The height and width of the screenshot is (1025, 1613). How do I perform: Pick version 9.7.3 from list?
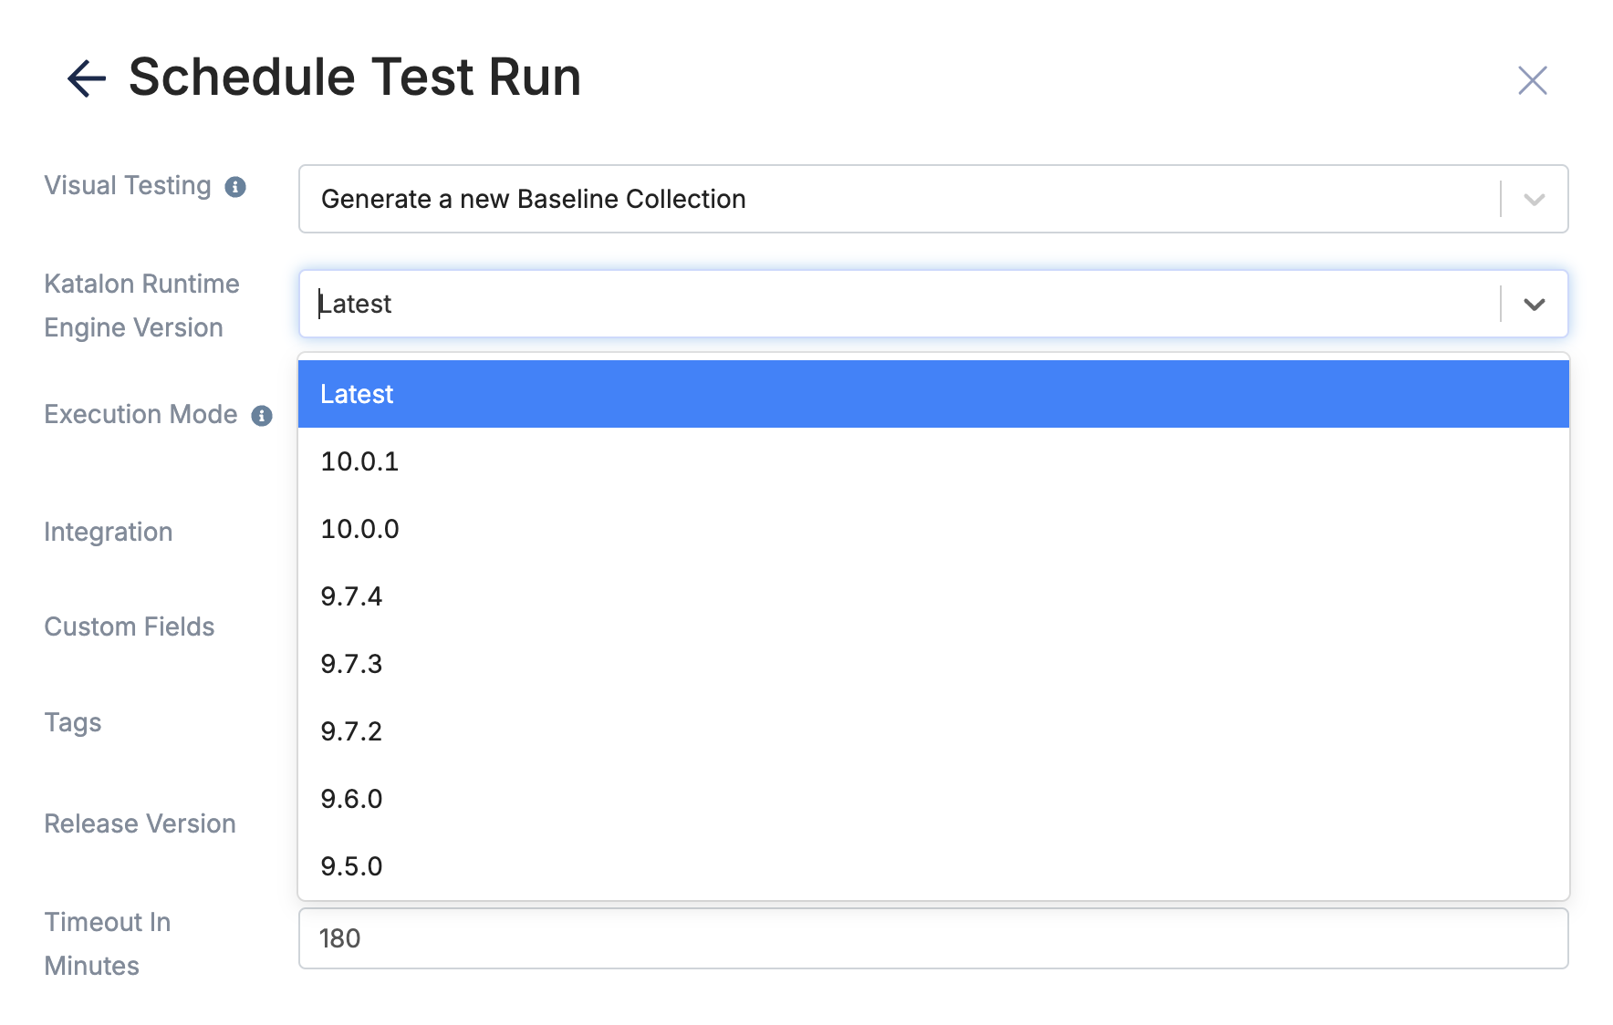tap(933, 664)
